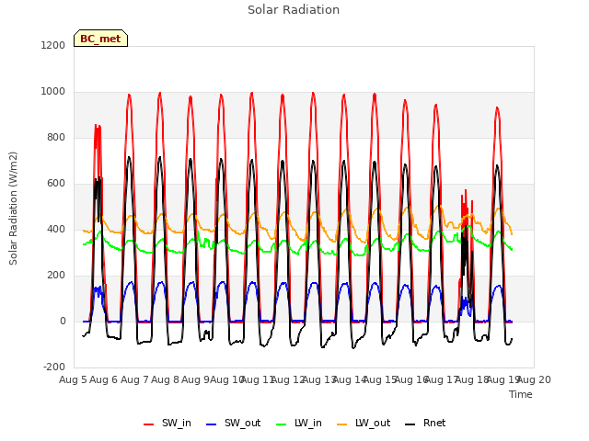Click the blue SW_out legend swatch

(x=212, y=424)
